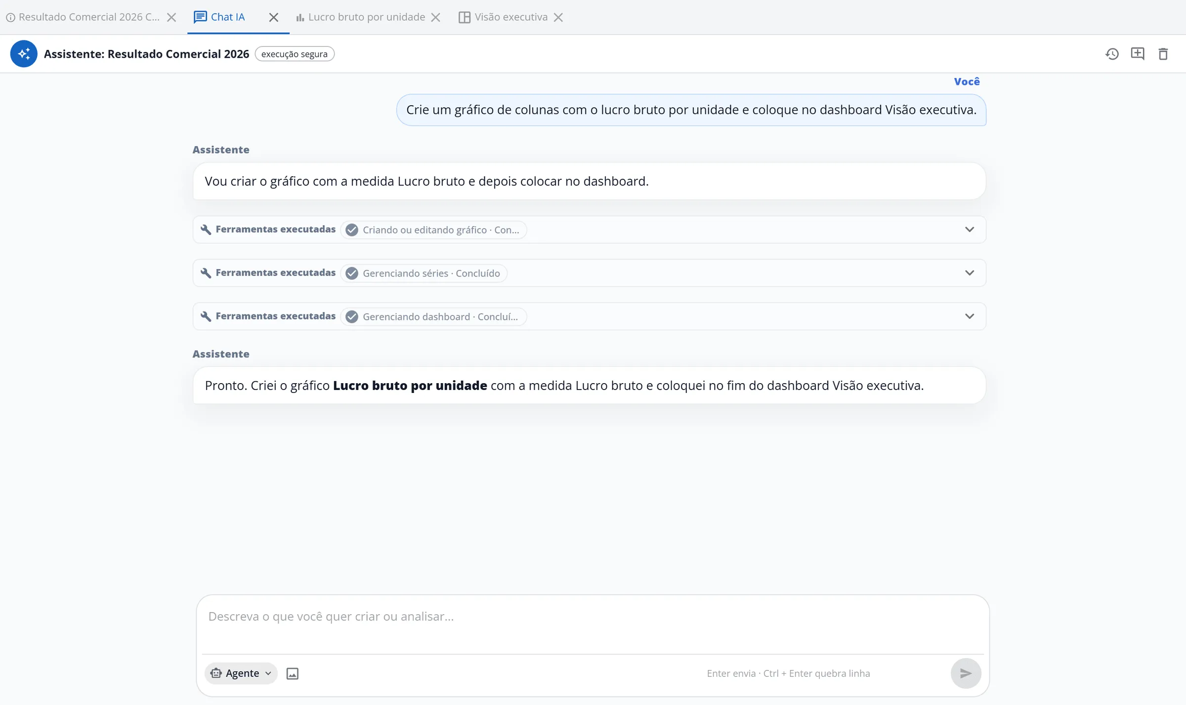
Task: Click the blue sparkle assistant avatar
Action: tap(24, 54)
